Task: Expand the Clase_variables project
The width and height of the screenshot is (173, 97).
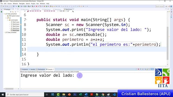Action: [x=4, y=32]
